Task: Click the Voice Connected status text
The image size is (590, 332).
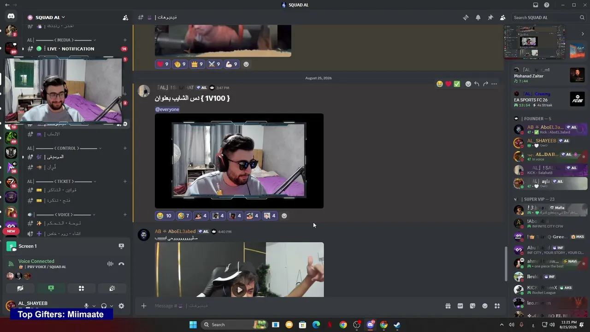Action: [x=36, y=261]
